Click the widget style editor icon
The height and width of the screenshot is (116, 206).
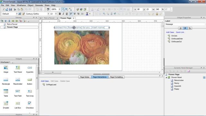pyautogui.click(x=20, y=14)
